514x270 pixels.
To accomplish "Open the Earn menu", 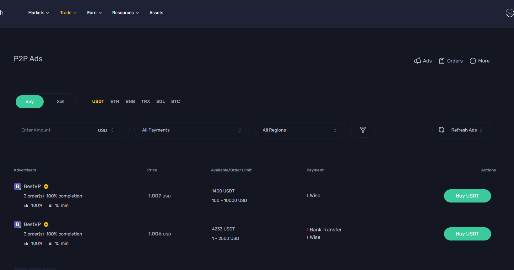I will coord(94,13).
